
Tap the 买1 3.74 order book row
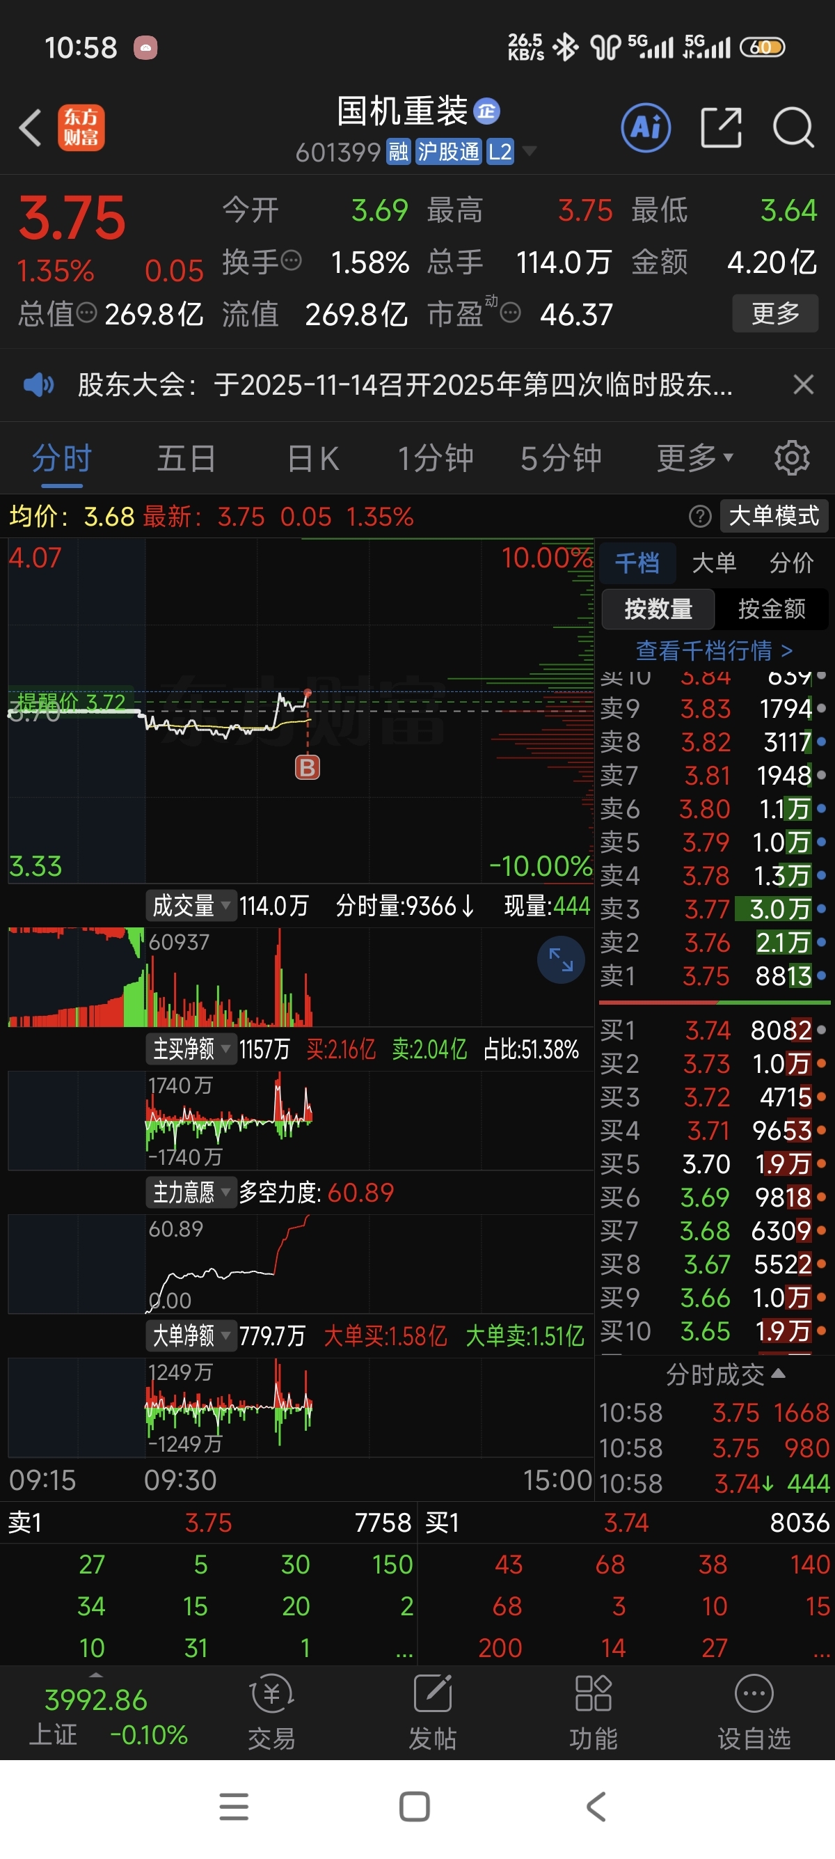(713, 1030)
